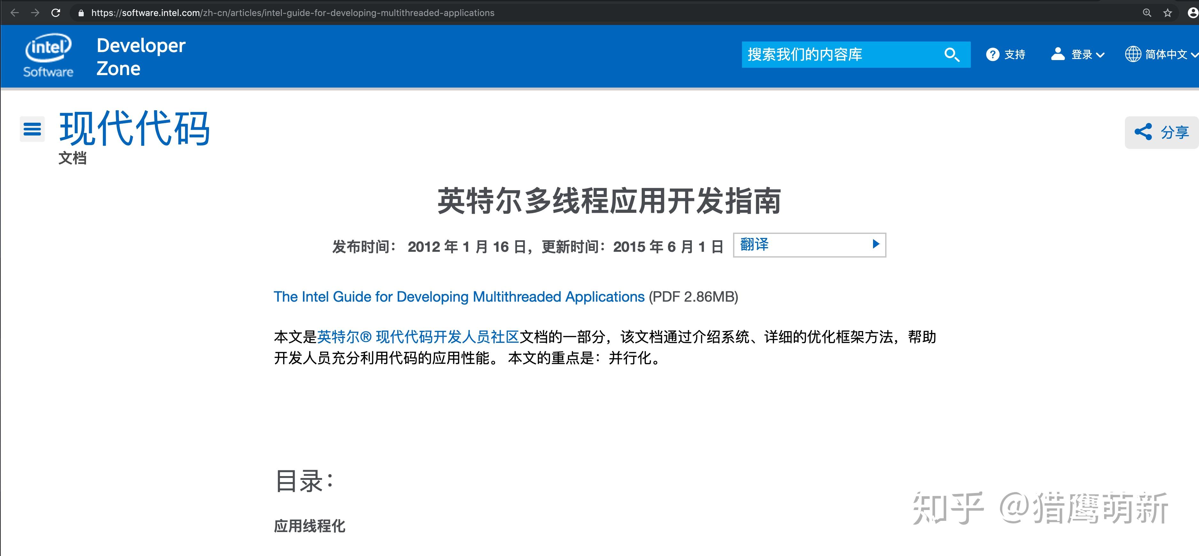1199x556 pixels.
Task: Click the browser back arrow
Action: [x=14, y=13]
